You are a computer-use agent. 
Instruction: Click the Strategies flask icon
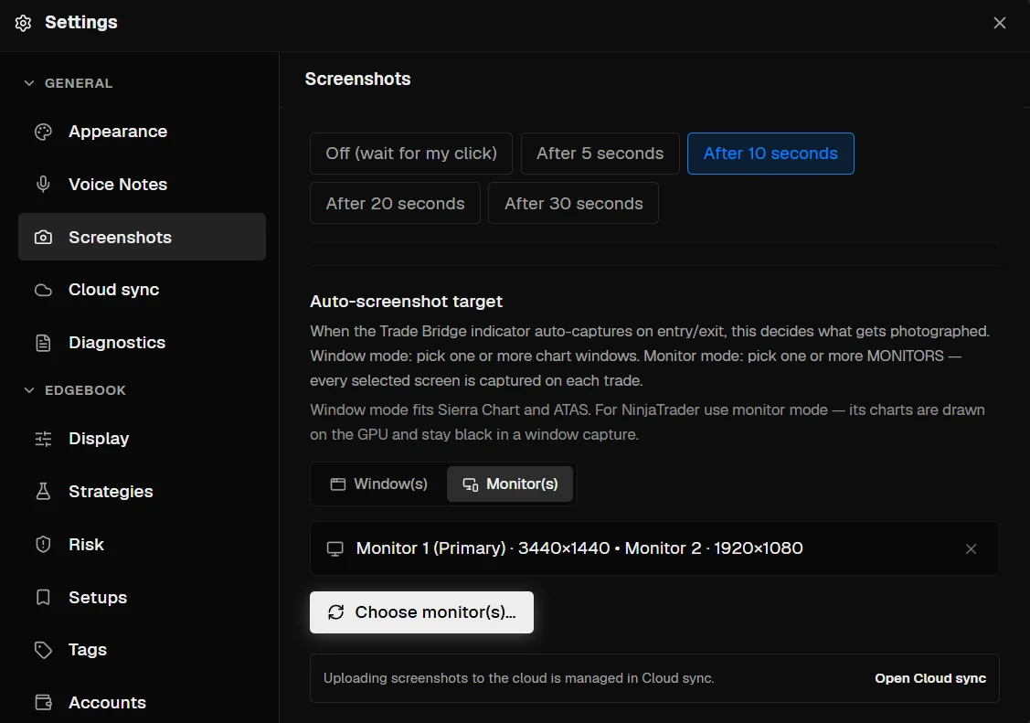coord(43,491)
